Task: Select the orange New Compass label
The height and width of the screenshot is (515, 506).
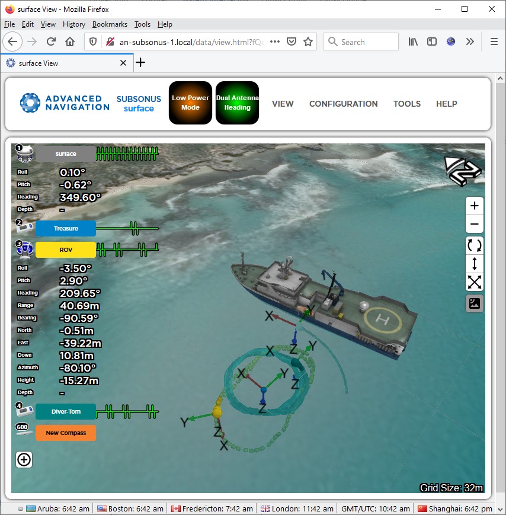Action: (x=66, y=433)
